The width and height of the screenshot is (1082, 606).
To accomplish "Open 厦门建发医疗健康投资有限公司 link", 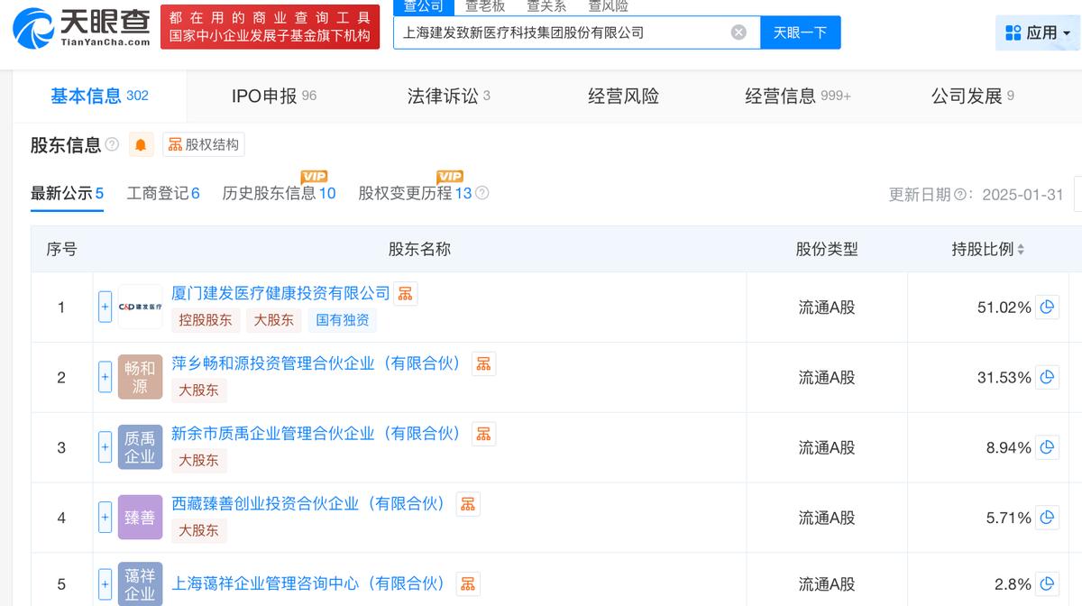I will coord(280,293).
